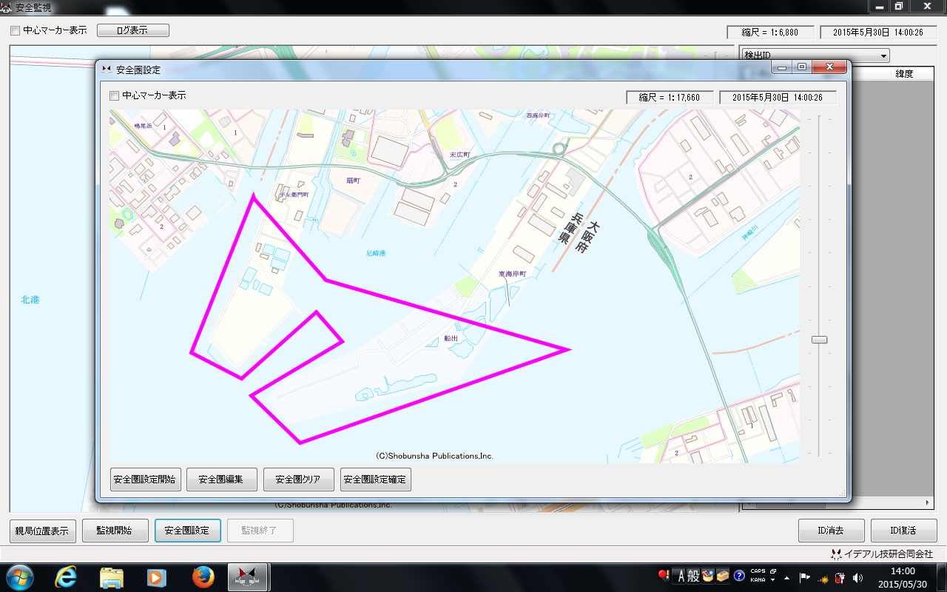
Task: Click the volume speaker tray icon
Action: click(857, 577)
